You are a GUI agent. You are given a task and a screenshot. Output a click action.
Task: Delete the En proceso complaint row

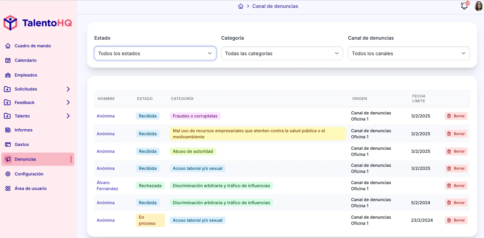coord(456,220)
